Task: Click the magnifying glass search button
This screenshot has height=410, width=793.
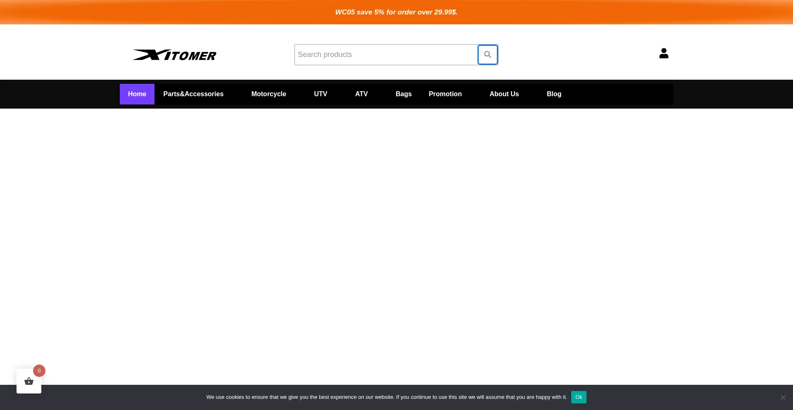Action: point(487,55)
